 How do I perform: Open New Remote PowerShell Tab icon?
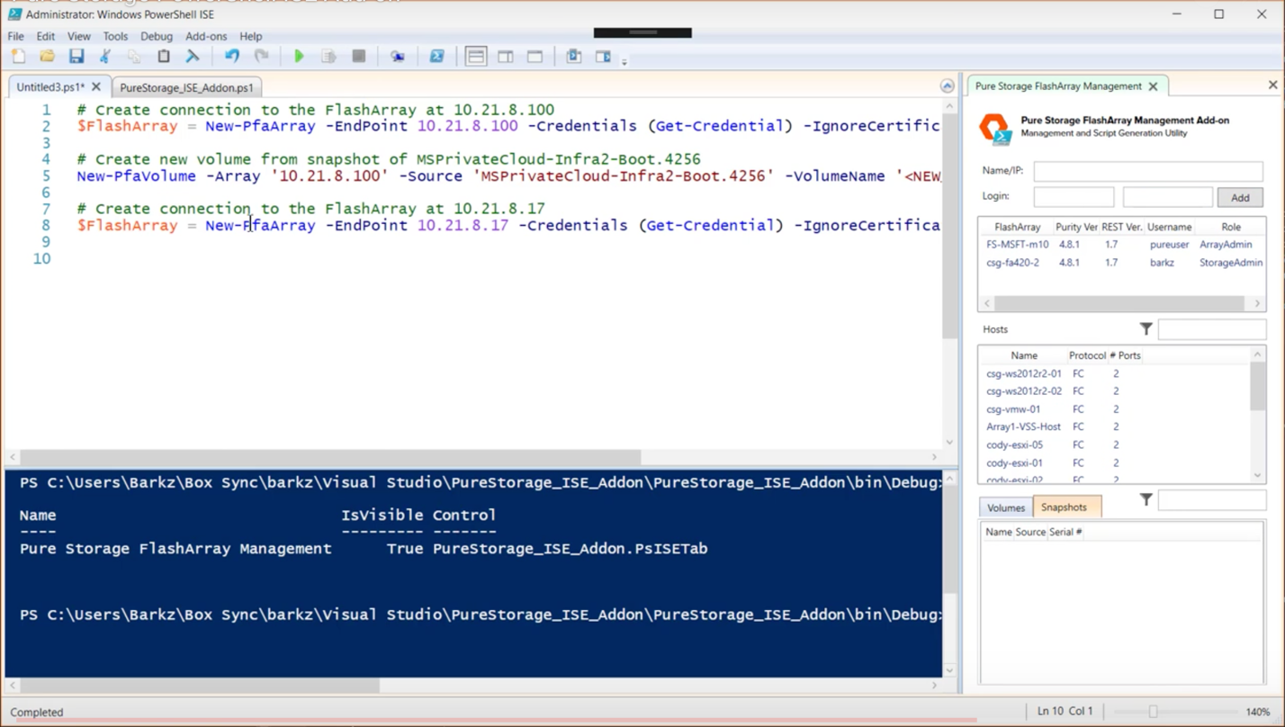[x=397, y=57]
